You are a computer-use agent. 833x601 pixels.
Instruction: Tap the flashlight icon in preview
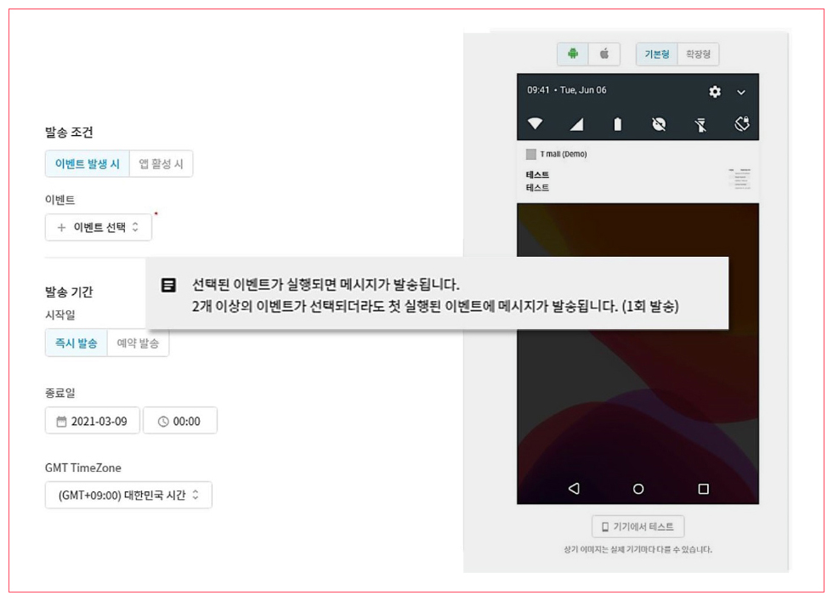pyautogui.click(x=700, y=124)
